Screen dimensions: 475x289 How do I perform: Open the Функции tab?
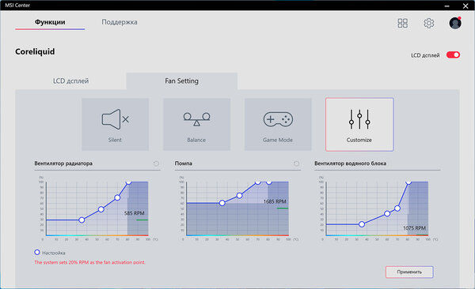point(50,22)
